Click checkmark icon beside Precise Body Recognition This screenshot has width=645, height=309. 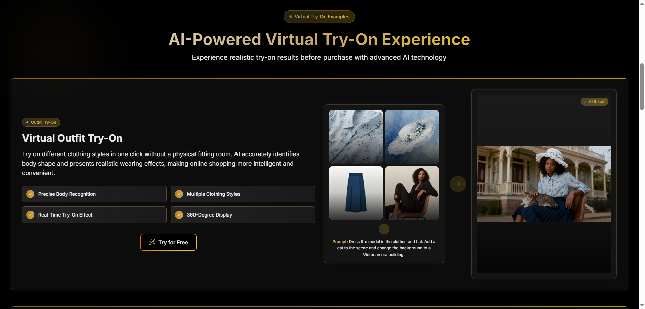tap(30, 194)
